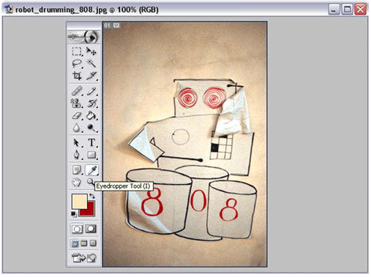Select the Path Selection arrow tool
Screen dimensions: 371x277
click(x=77, y=143)
